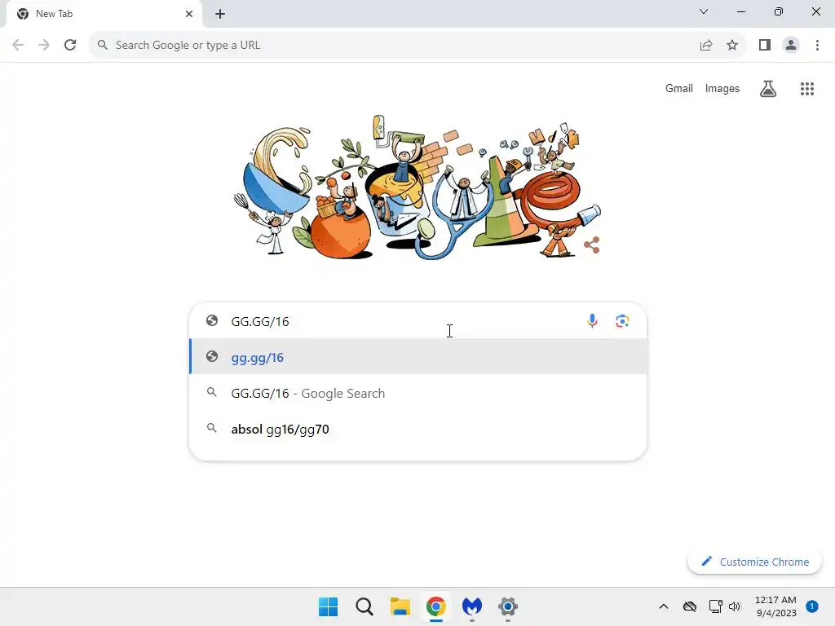Open clock and date 12:17 AM
The height and width of the screenshot is (626, 835).
[776, 606]
